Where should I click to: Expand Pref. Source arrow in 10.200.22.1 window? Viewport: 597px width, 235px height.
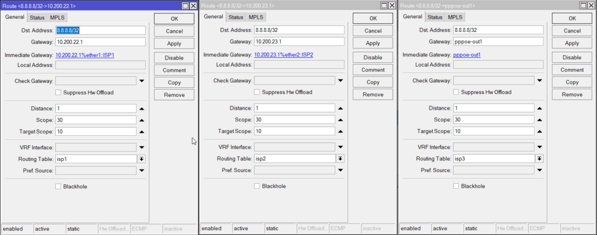coord(142,171)
